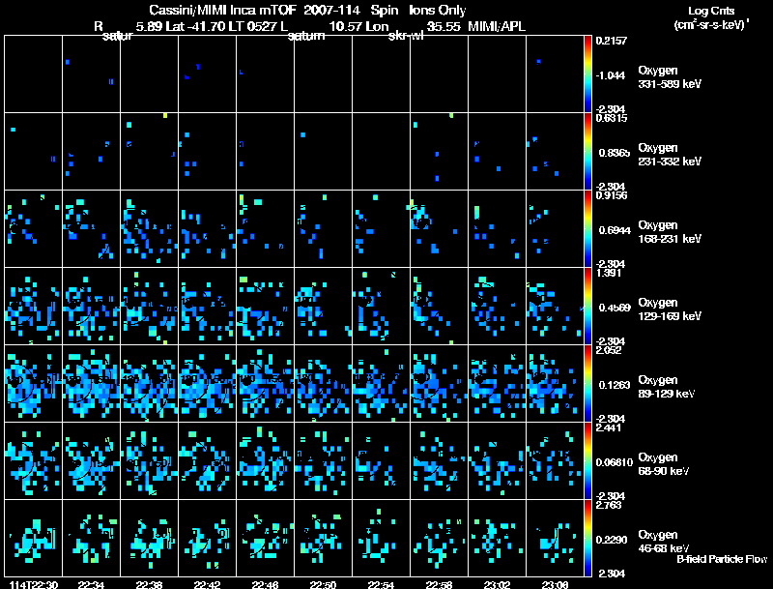Image resolution: width=773 pixels, height=589 pixels.
Task: Open the Oxygen 129-169 keV panel at 22:50
Action: [x=323, y=307]
